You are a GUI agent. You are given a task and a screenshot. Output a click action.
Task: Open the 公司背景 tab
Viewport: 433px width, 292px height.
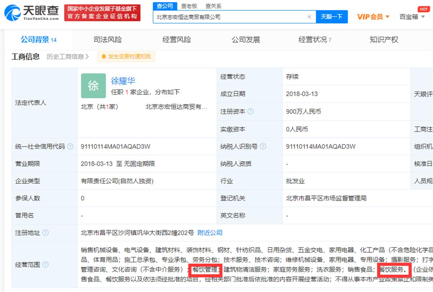click(39, 40)
